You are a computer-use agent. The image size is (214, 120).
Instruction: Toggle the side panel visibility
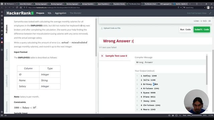pos(2,115)
